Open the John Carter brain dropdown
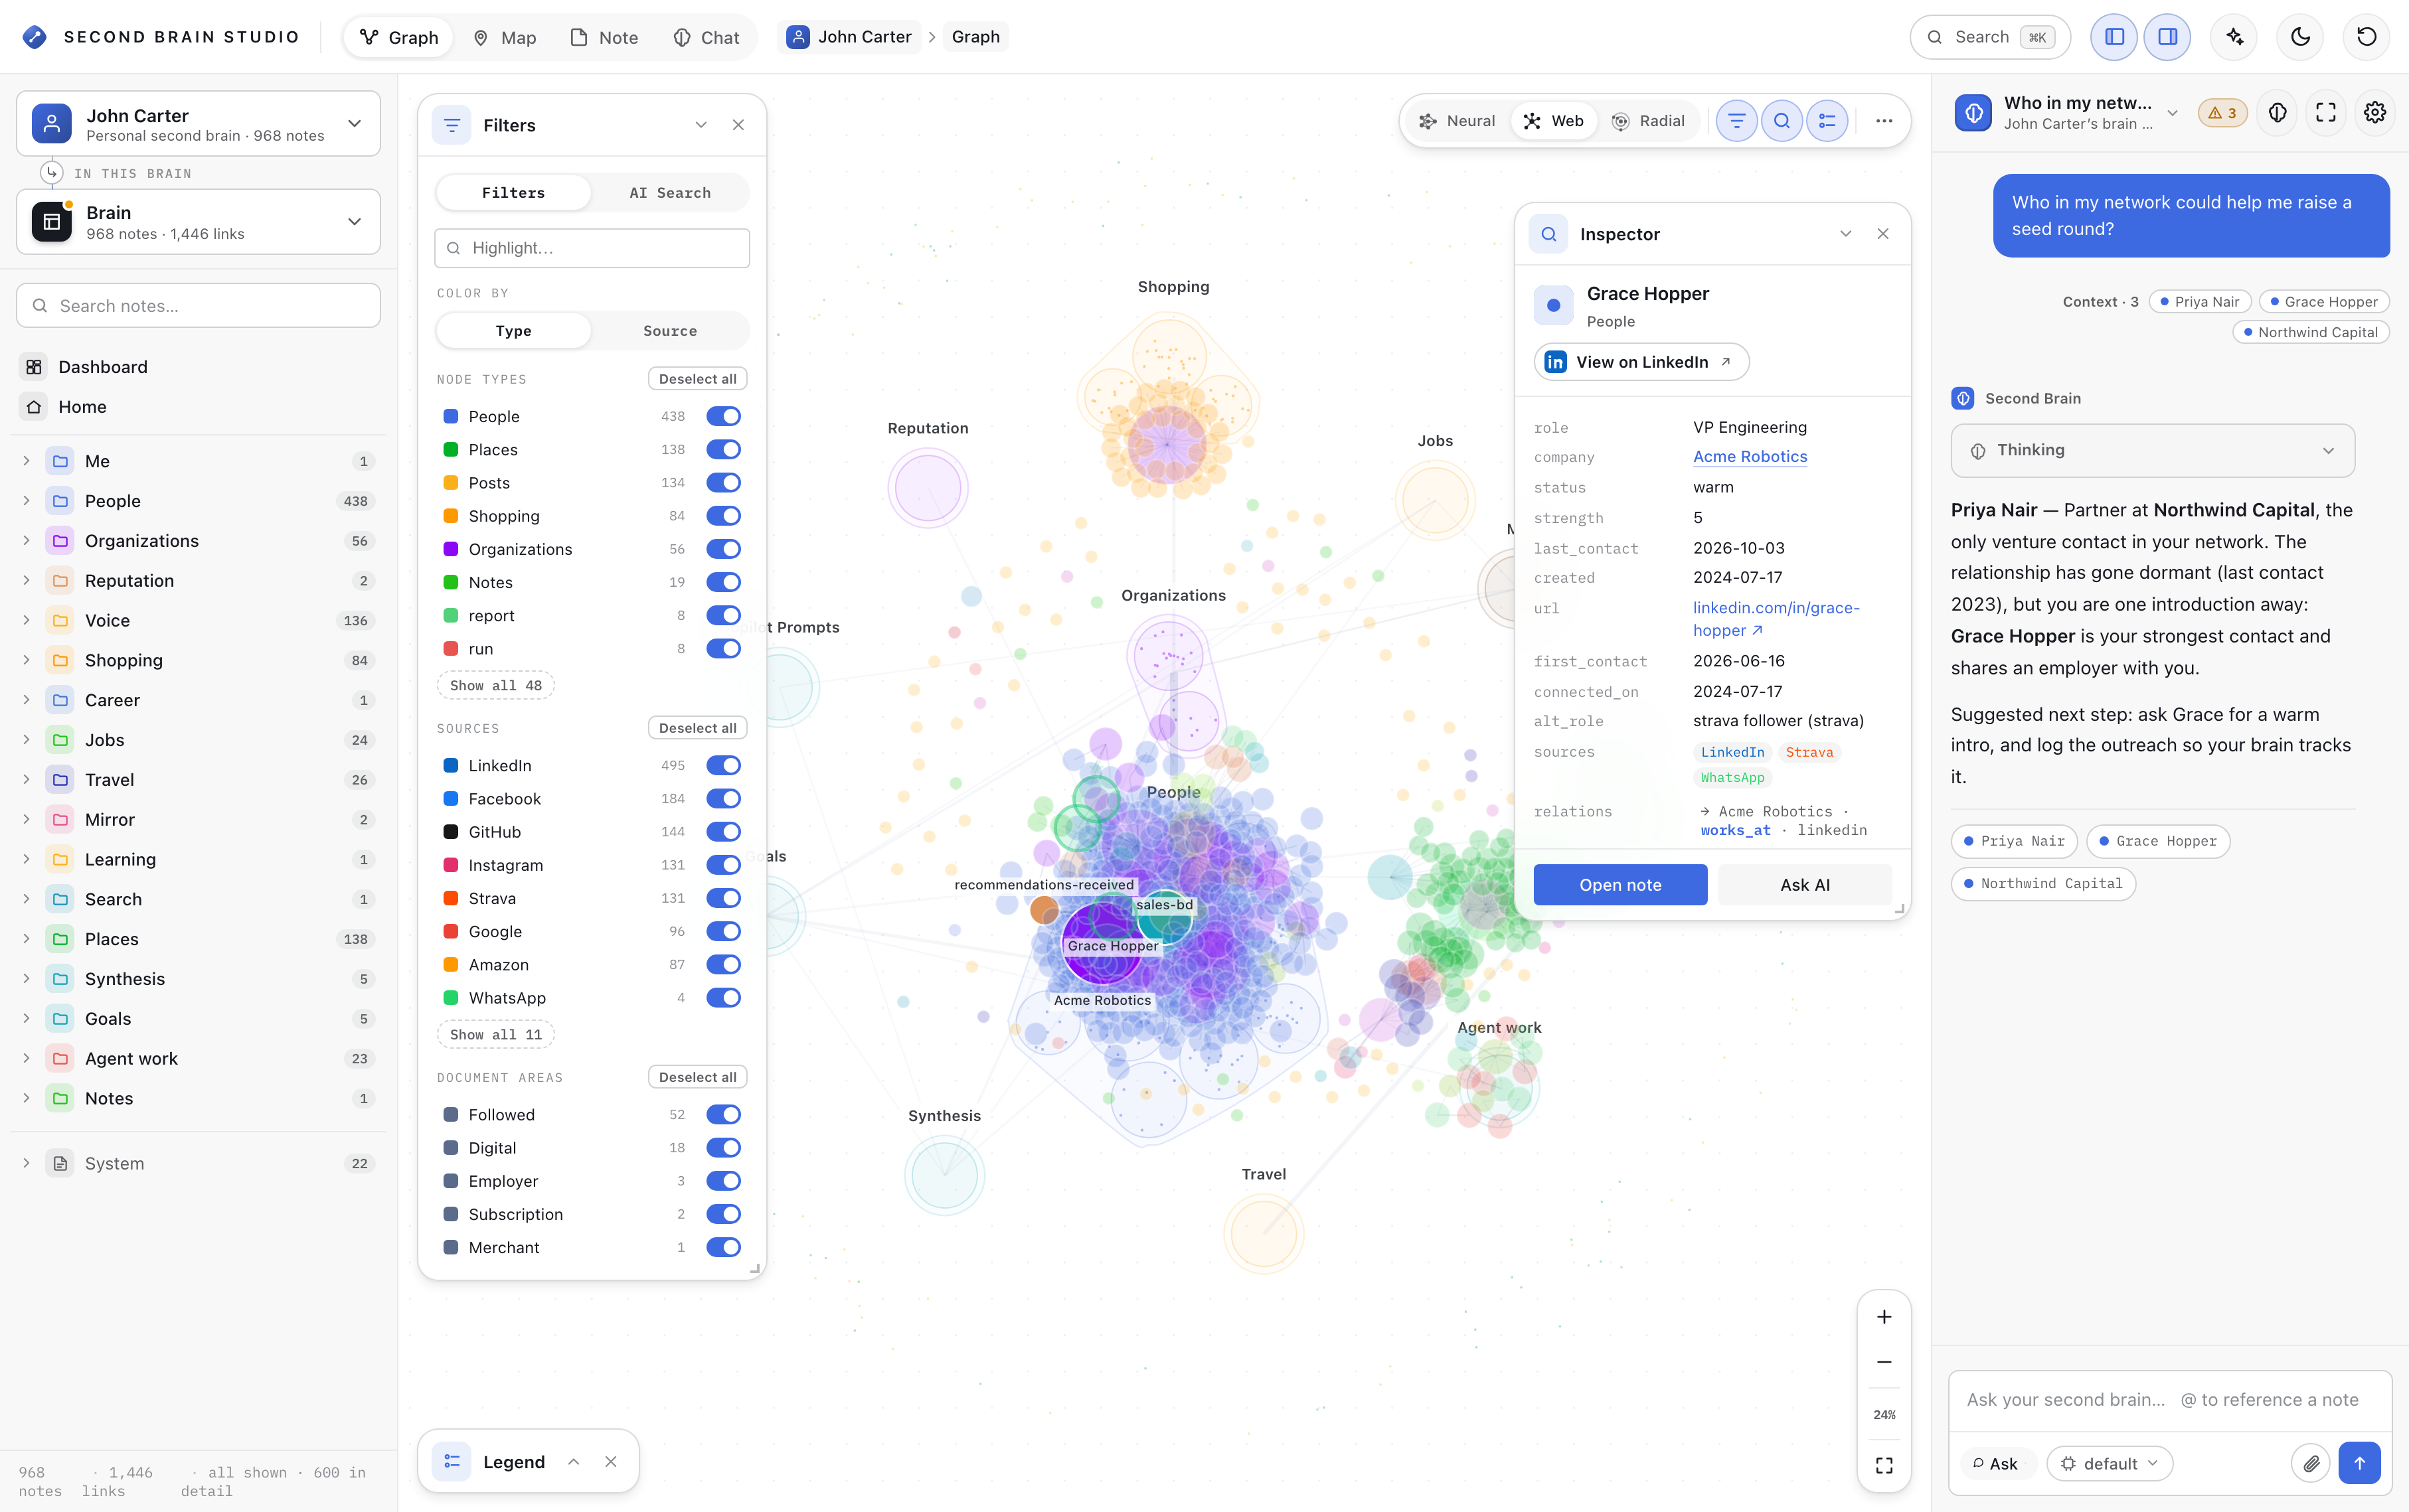The image size is (2409, 1512). click(x=198, y=124)
